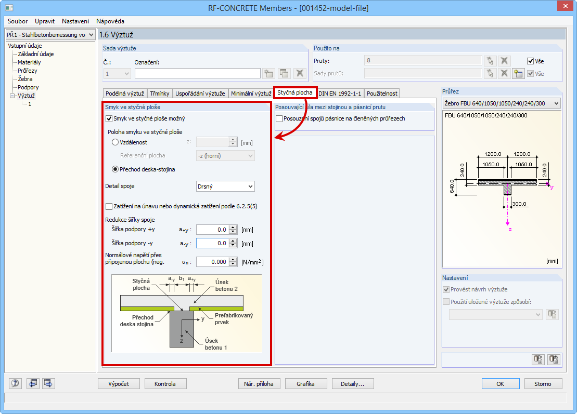Go to next table via right arrow icon

point(48,383)
